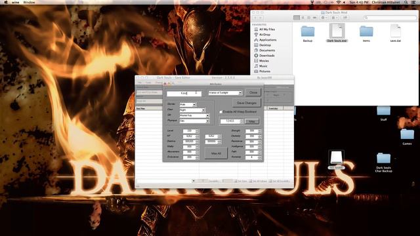420x236 pixels.
Task: Click the first HP value field
Action: (x=191, y=136)
